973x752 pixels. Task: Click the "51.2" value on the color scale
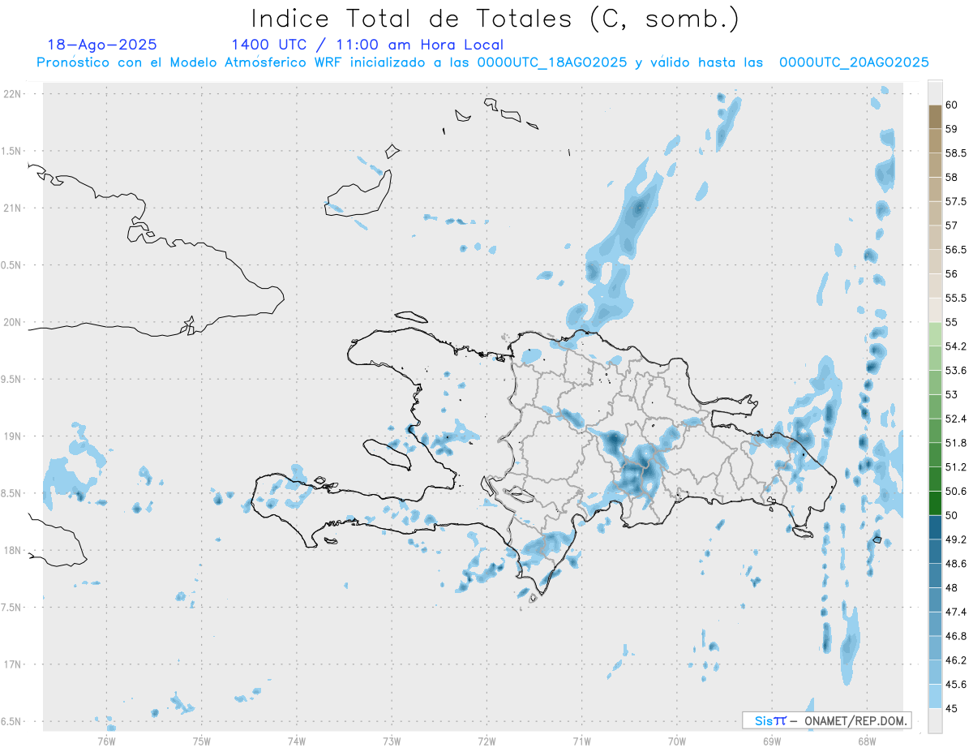956,467
